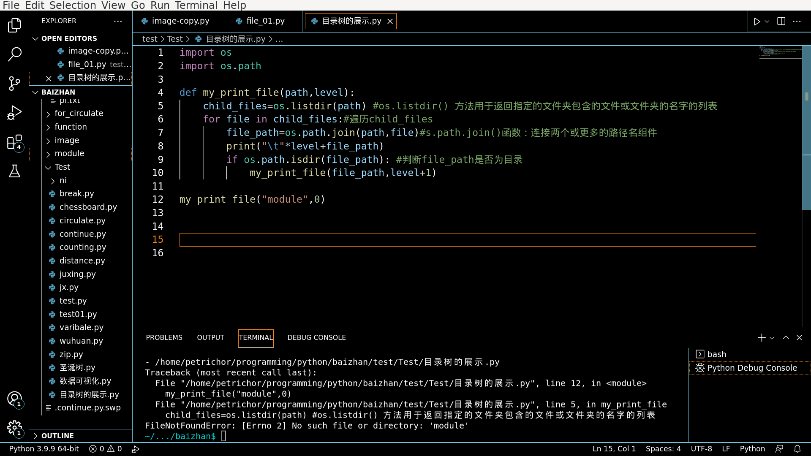Viewport: 811px width, 456px height.
Task: Collapse the Open Editors section
Action: (x=80, y=38)
